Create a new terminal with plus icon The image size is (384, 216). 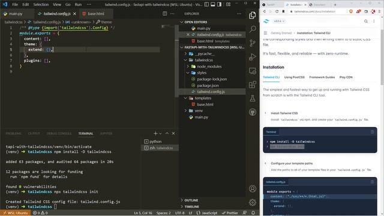click(155, 133)
